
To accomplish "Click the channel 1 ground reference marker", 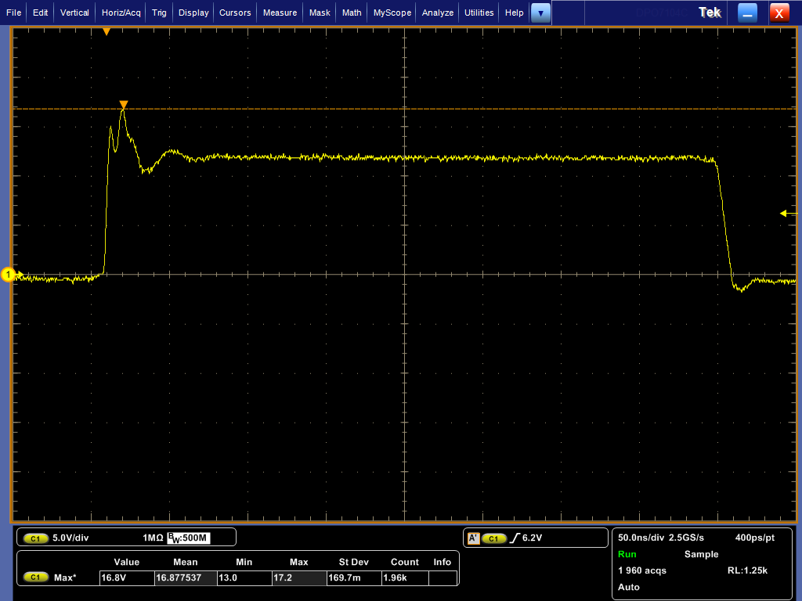I will [9, 275].
